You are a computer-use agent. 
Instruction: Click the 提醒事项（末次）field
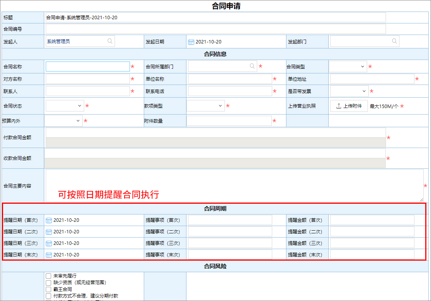(230, 255)
